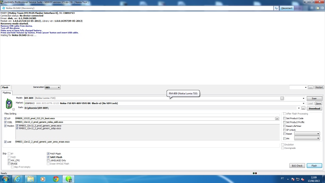Image resolution: width=325 pixels, height=183 pixels.
Task: Click the network icon in the system tray
Action: pos(298,179)
